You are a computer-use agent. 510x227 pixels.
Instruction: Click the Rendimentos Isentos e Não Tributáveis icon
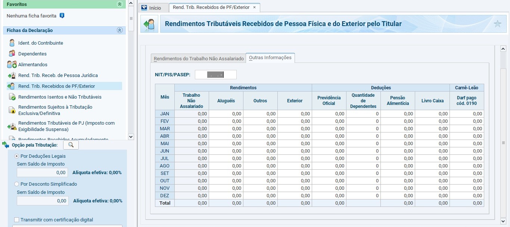point(12,97)
